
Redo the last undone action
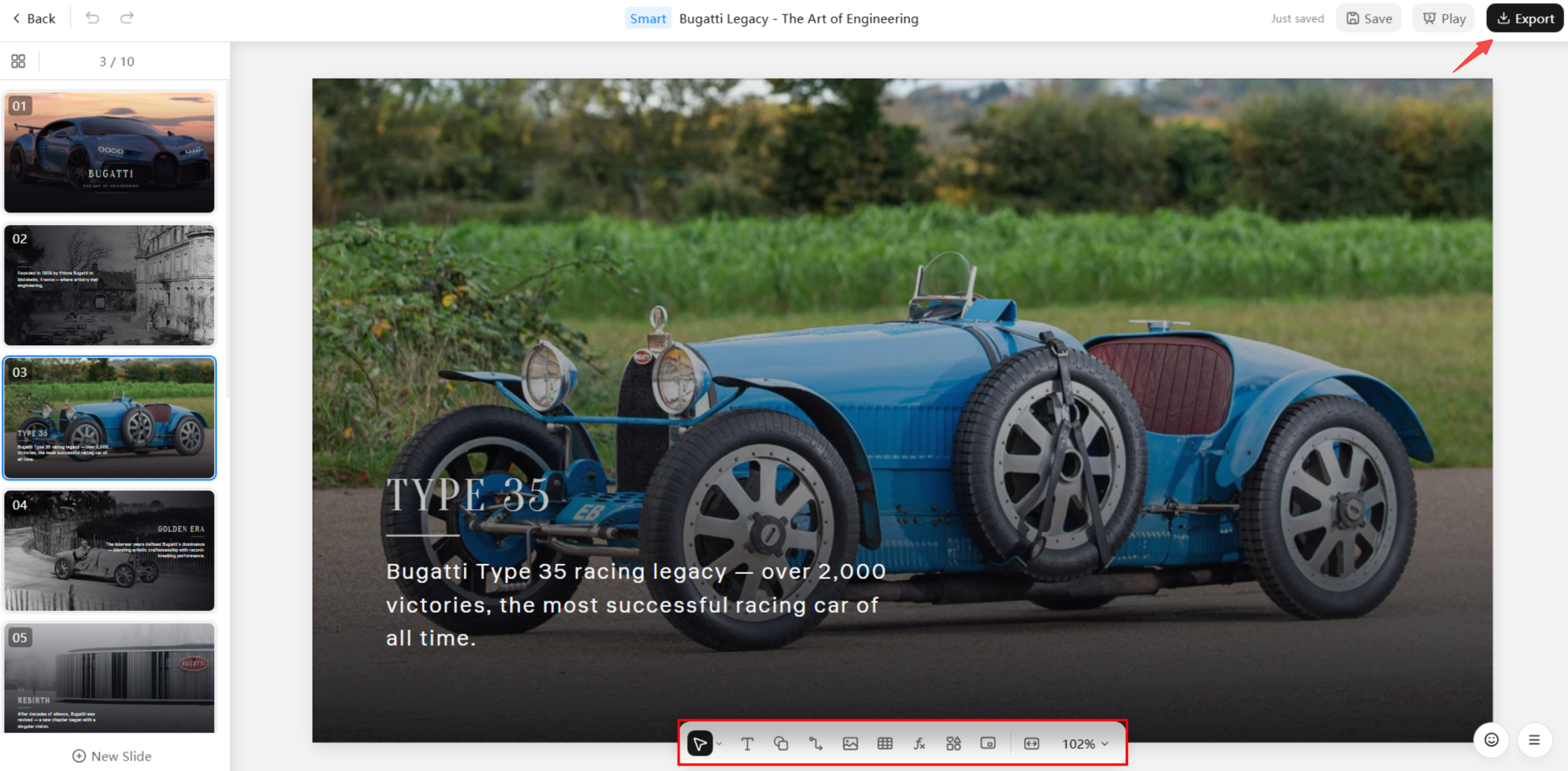coord(127,18)
